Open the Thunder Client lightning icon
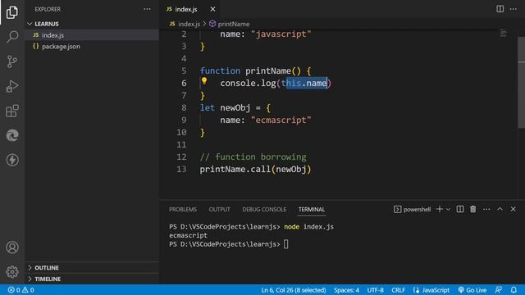This screenshot has height=295, width=525. 12,160
